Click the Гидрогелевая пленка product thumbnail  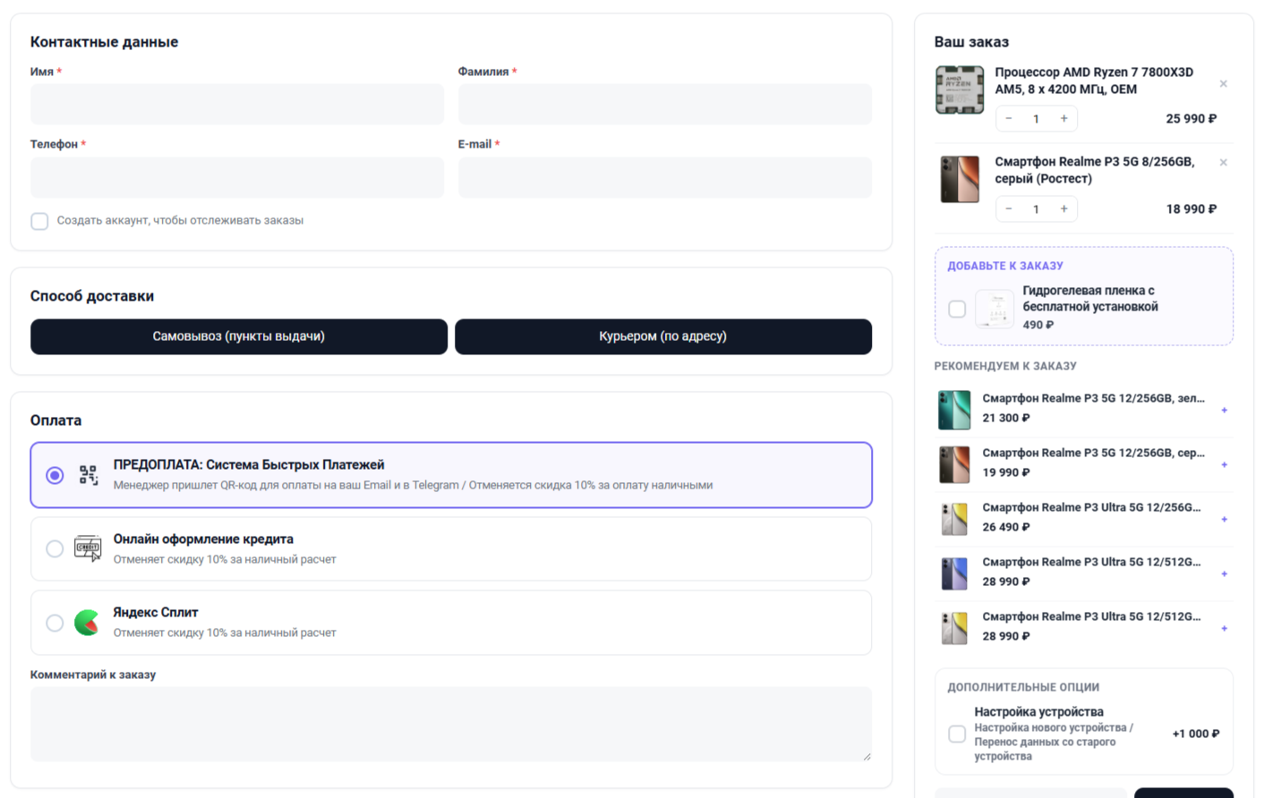[x=995, y=309]
